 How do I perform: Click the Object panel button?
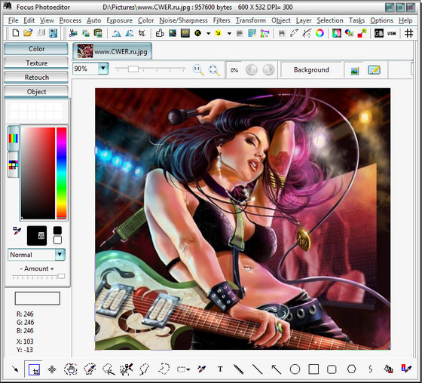[36, 91]
